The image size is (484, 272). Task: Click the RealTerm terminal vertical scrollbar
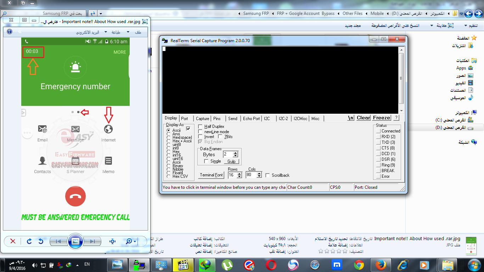pos(401,80)
